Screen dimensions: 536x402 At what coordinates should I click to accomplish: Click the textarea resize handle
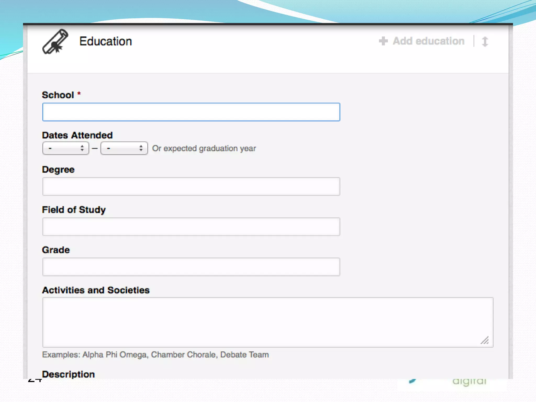tap(485, 340)
